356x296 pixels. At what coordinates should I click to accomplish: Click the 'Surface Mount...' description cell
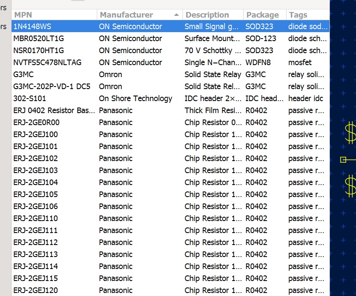[x=212, y=39]
